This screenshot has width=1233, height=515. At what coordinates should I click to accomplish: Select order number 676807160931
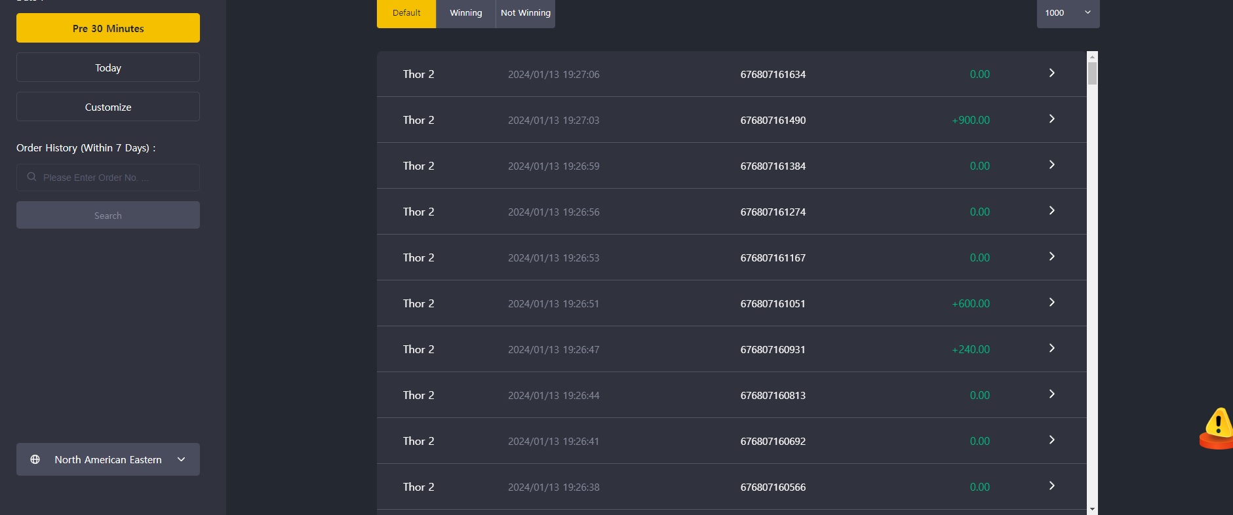point(773,350)
